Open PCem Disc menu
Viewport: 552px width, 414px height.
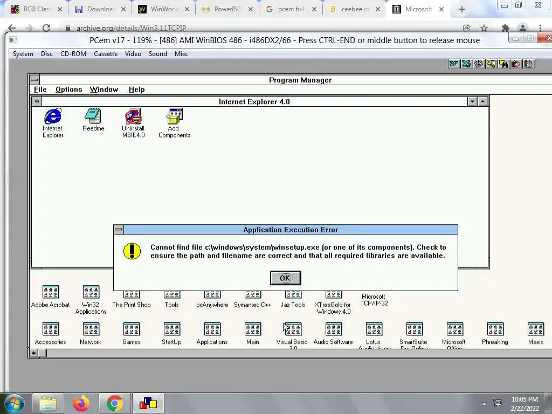pyautogui.click(x=47, y=54)
